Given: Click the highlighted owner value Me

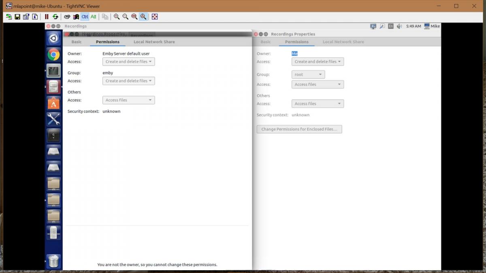Looking at the screenshot, I should tap(294, 53).
